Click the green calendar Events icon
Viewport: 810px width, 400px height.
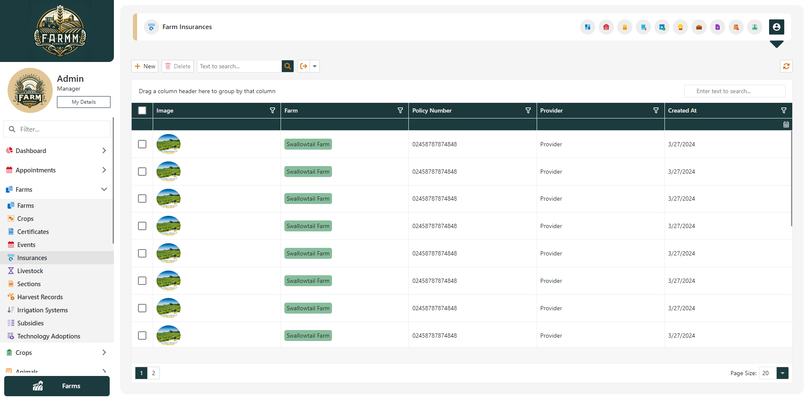click(x=662, y=27)
